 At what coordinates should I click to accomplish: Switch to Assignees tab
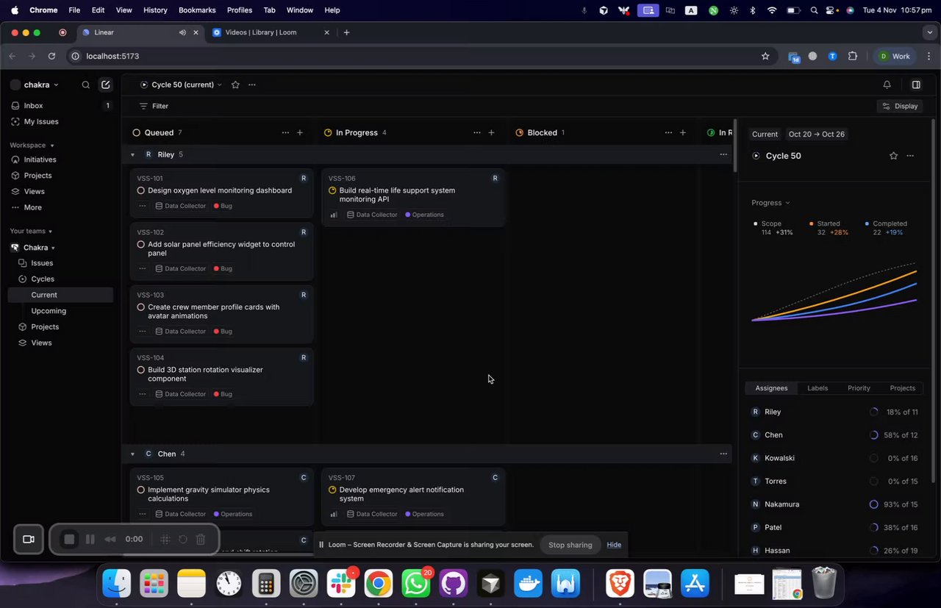click(x=771, y=388)
